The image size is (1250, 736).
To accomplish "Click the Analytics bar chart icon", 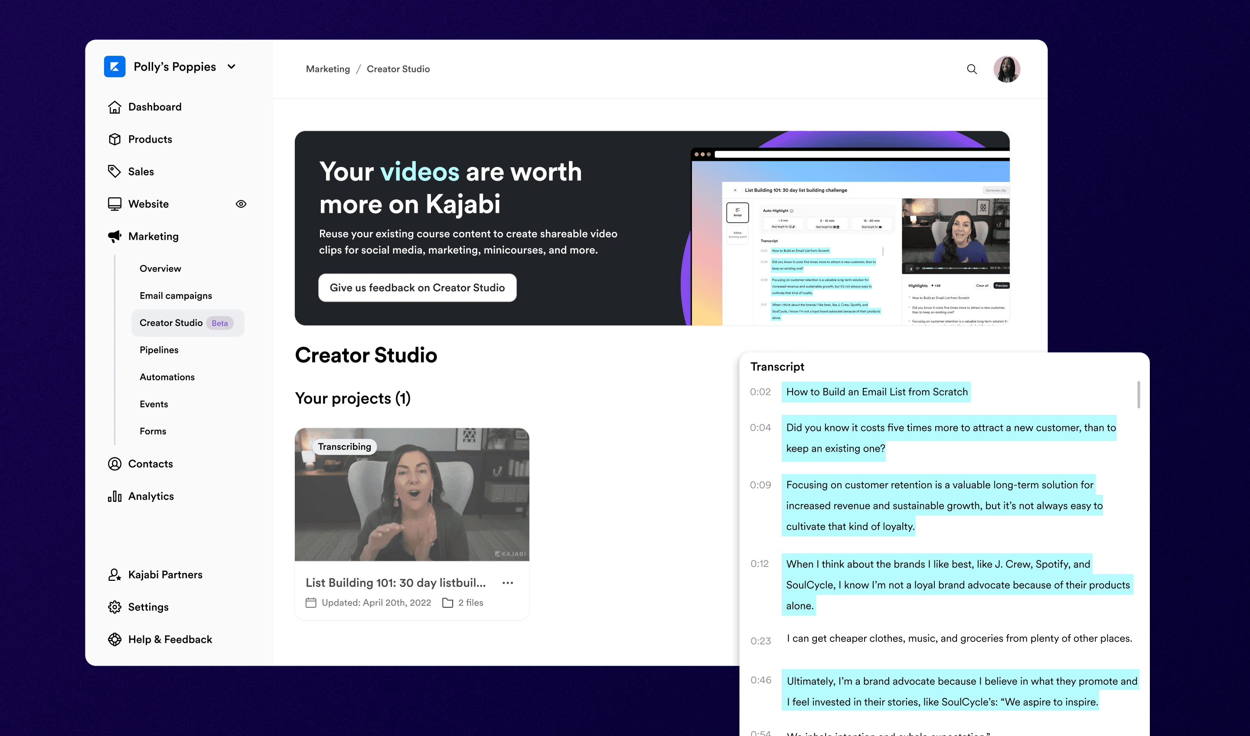I will (x=114, y=496).
